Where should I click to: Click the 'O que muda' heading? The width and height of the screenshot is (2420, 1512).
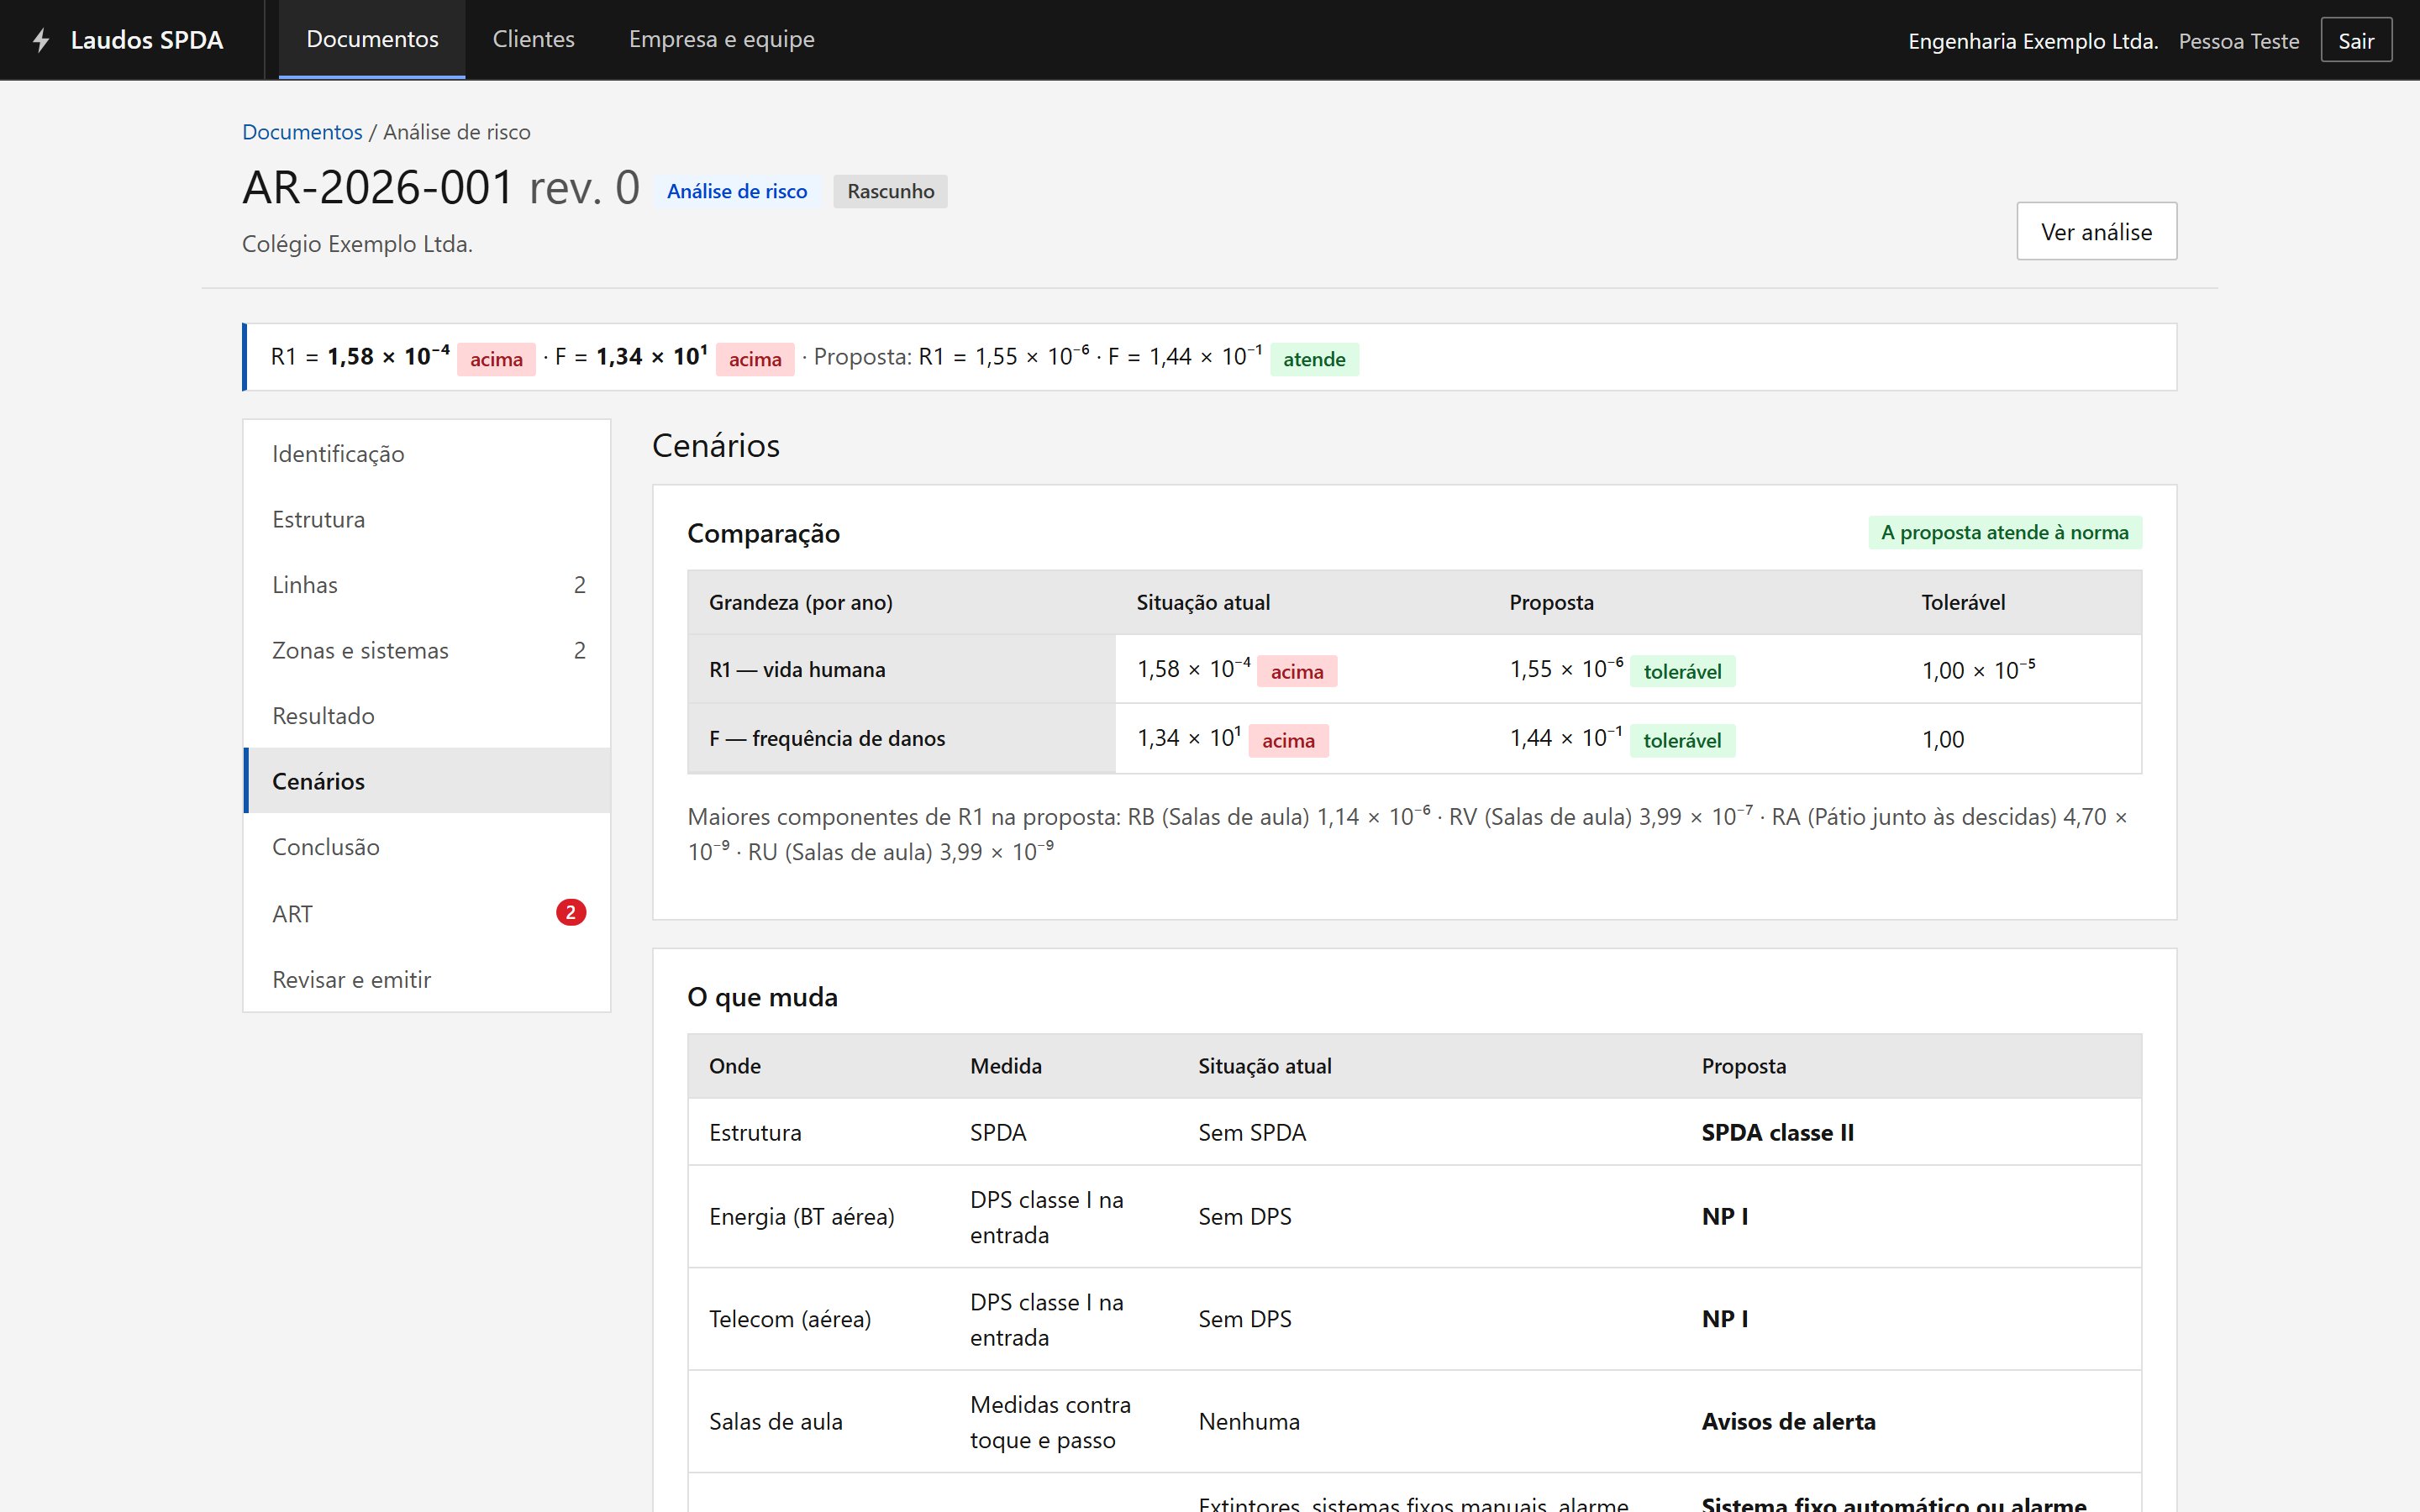[x=762, y=997]
